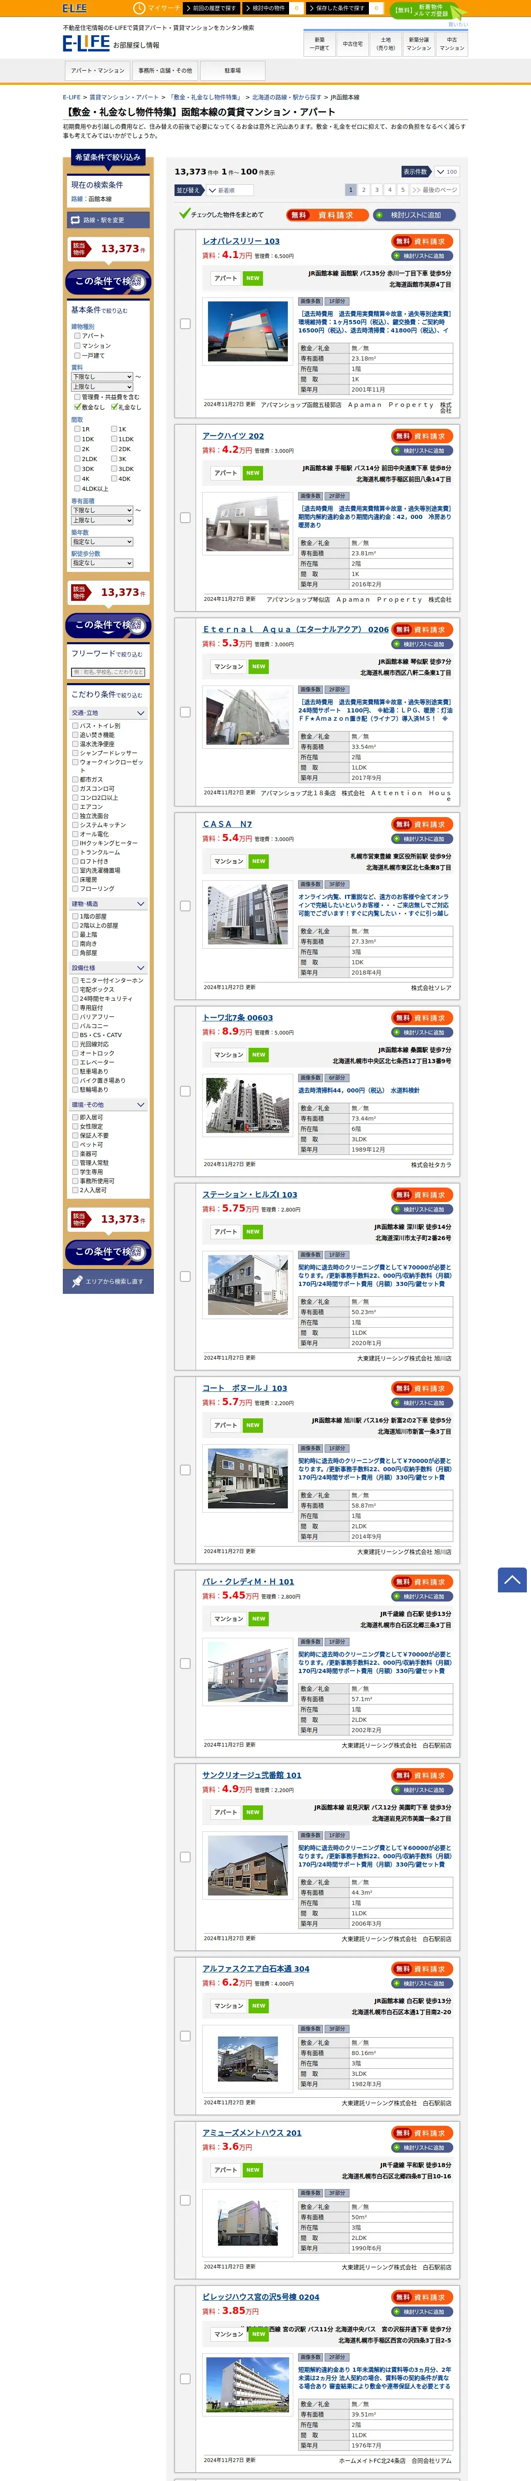The height and width of the screenshot is (2481, 531).
Task: Open トーワ北7条 00603 listing link
Action: (237, 1018)
